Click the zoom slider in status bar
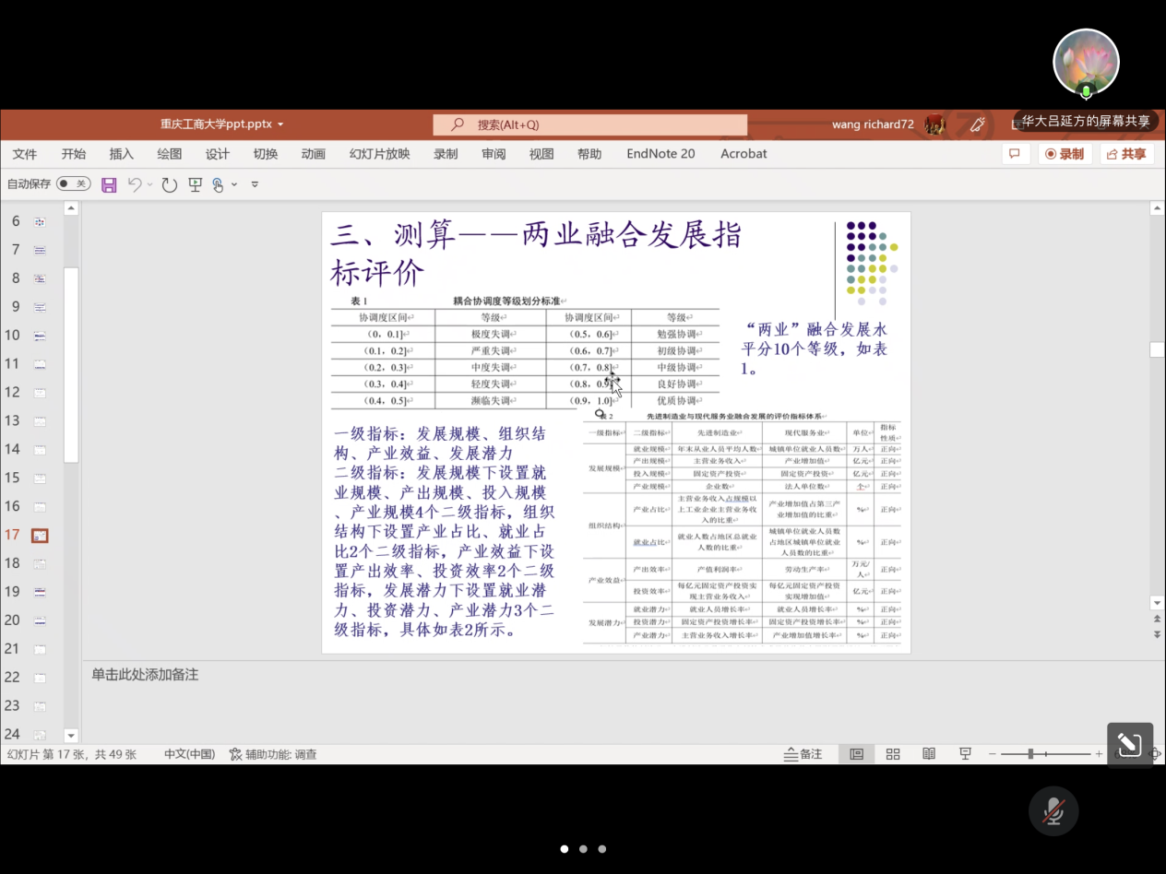This screenshot has height=874, width=1166. (x=1030, y=754)
